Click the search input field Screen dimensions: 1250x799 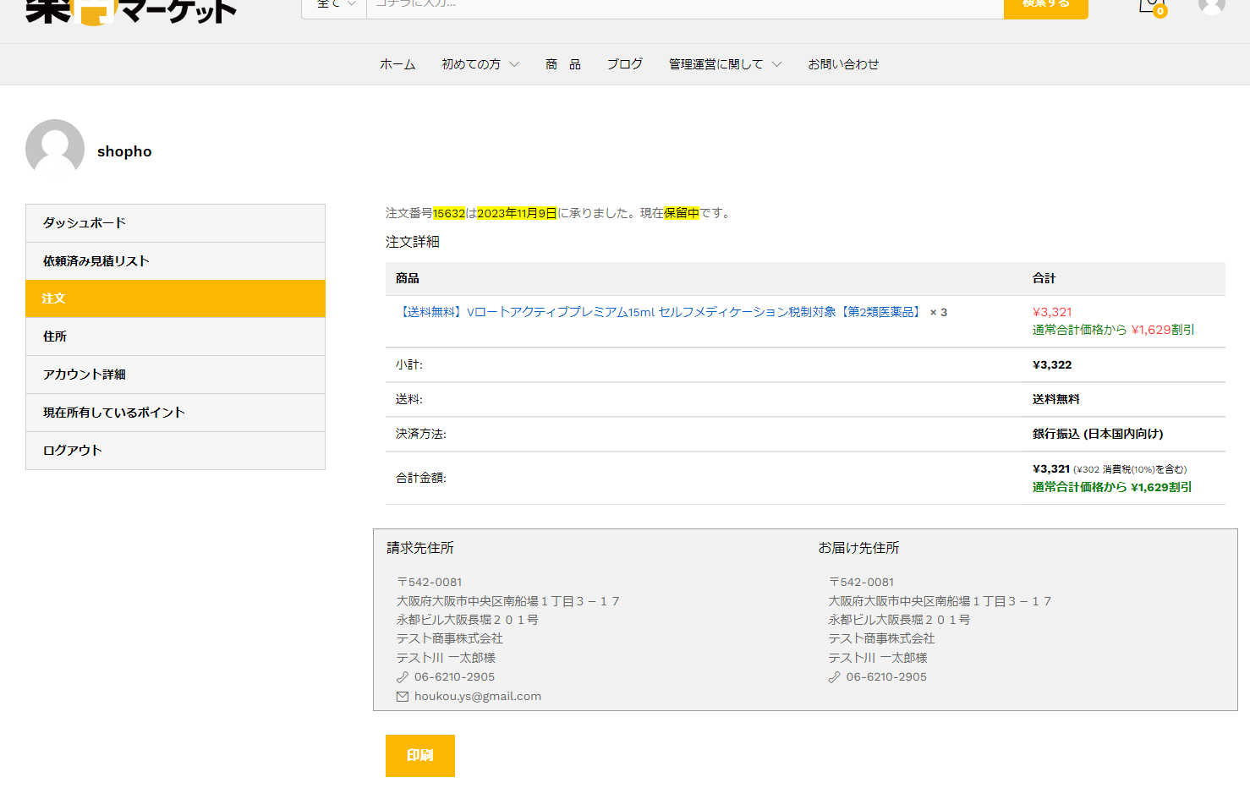pyautogui.click(x=685, y=6)
